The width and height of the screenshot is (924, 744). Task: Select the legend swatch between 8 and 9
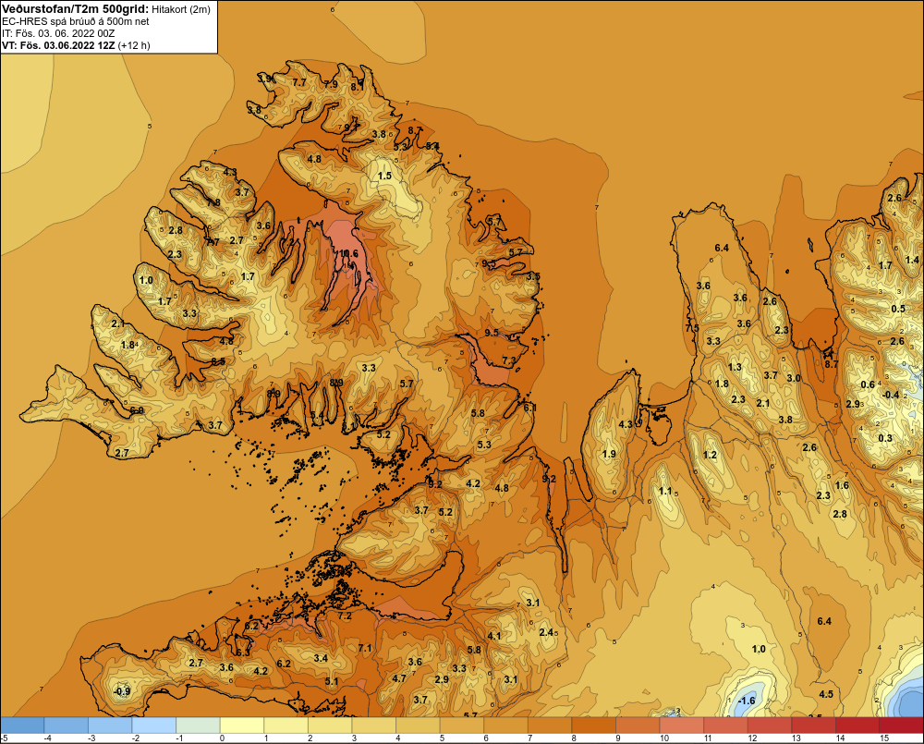[x=594, y=726]
